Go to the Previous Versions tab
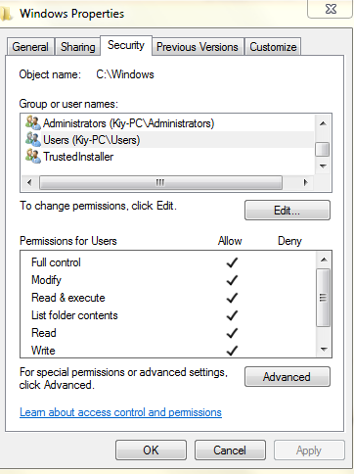Image resolution: width=354 pixels, height=474 pixels. click(x=198, y=47)
